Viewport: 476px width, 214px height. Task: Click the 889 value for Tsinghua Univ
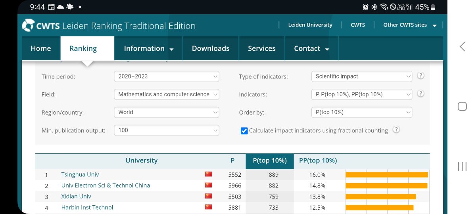coord(273,174)
